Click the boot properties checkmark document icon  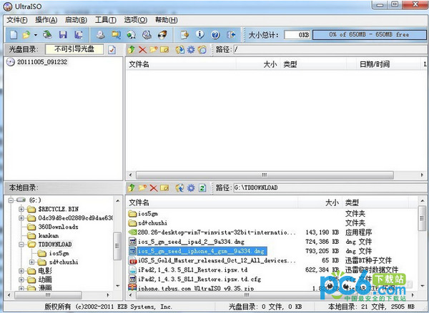[x=112, y=50]
